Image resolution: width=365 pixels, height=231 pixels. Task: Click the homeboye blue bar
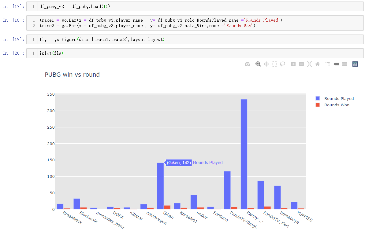point(277,197)
